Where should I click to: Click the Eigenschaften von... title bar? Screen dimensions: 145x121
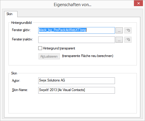click(x=73, y=5)
